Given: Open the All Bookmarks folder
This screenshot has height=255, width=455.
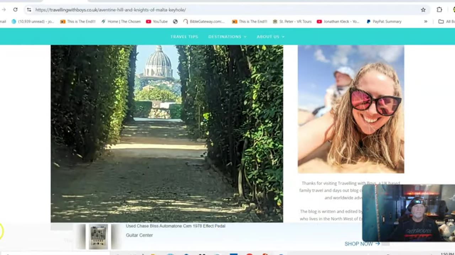Looking at the screenshot, I should click(446, 22).
